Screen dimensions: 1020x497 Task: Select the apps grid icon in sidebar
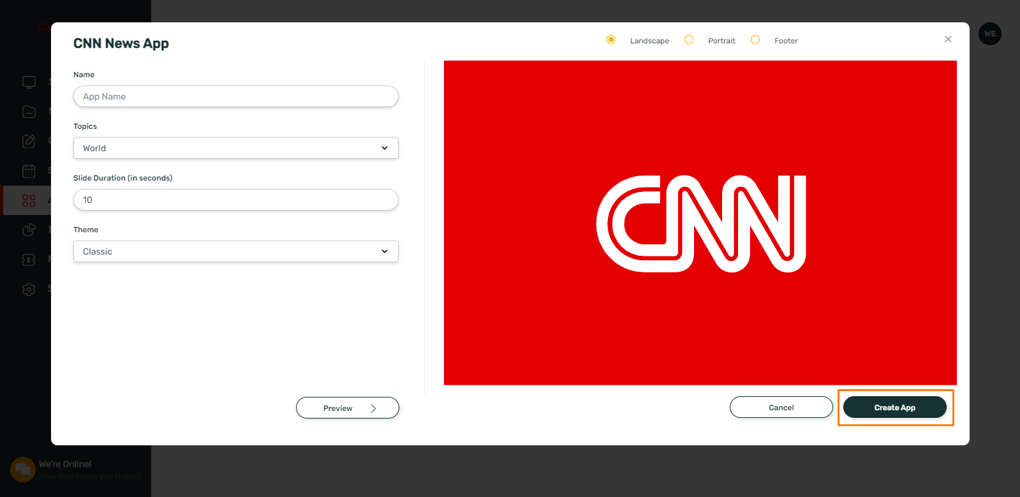[29, 200]
